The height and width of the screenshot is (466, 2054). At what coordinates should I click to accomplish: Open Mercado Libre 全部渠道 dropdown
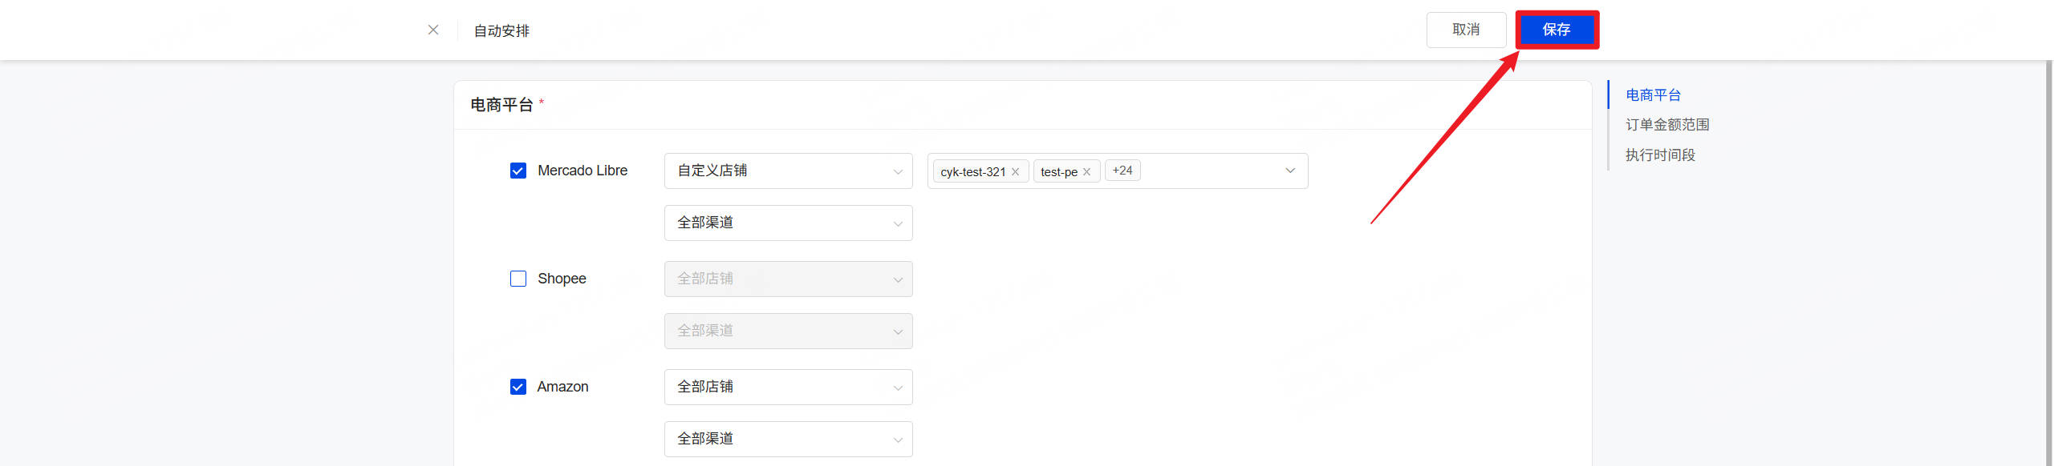[x=788, y=223]
